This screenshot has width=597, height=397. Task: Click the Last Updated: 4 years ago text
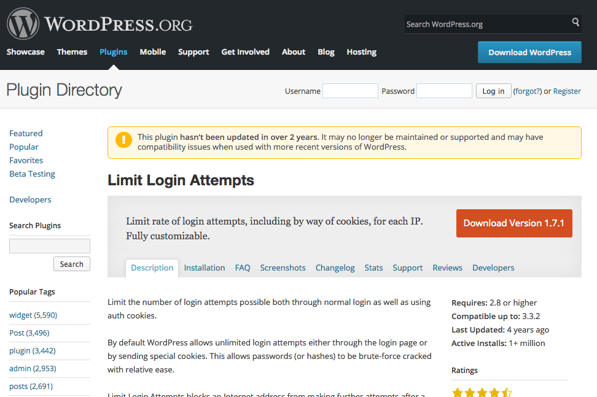point(501,330)
